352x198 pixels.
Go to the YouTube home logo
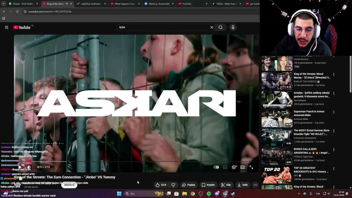22,27
